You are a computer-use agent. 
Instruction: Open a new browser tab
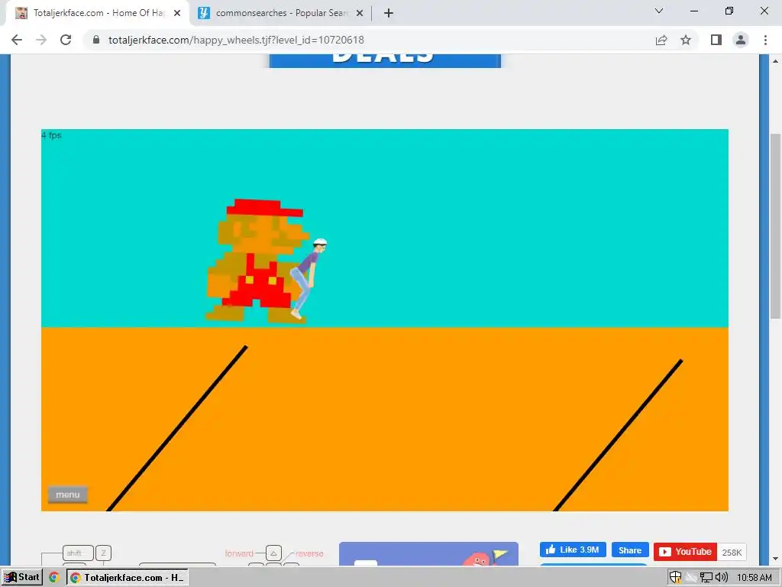coord(389,13)
